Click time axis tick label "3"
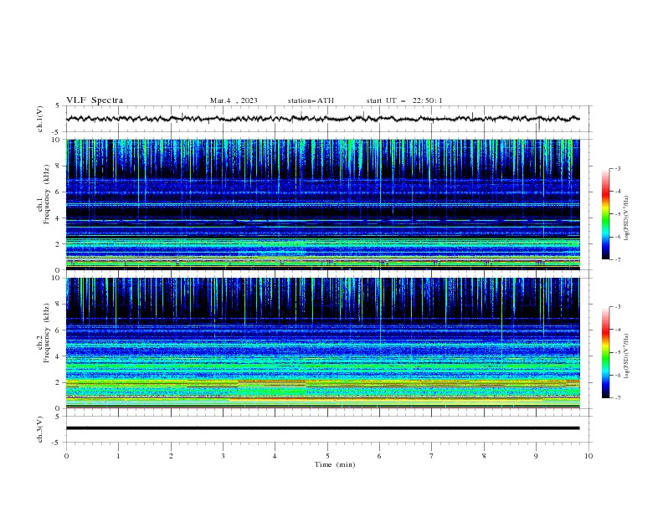The width and height of the screenshot is (663, 512). (x=223, y=456)
